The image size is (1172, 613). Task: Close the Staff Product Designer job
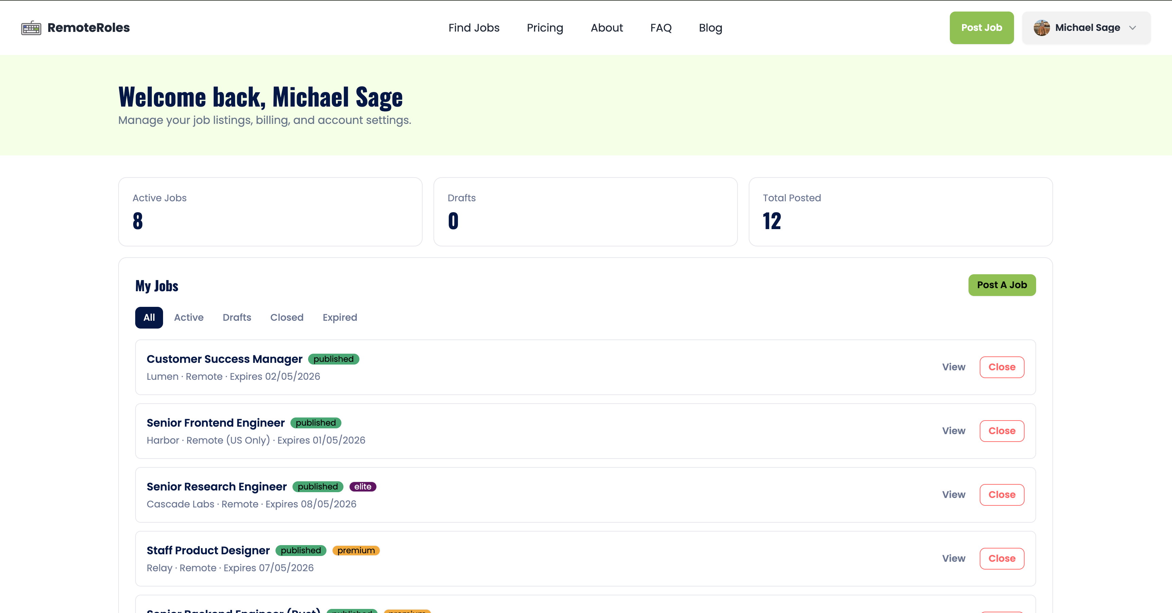(x=1001, y=558)
